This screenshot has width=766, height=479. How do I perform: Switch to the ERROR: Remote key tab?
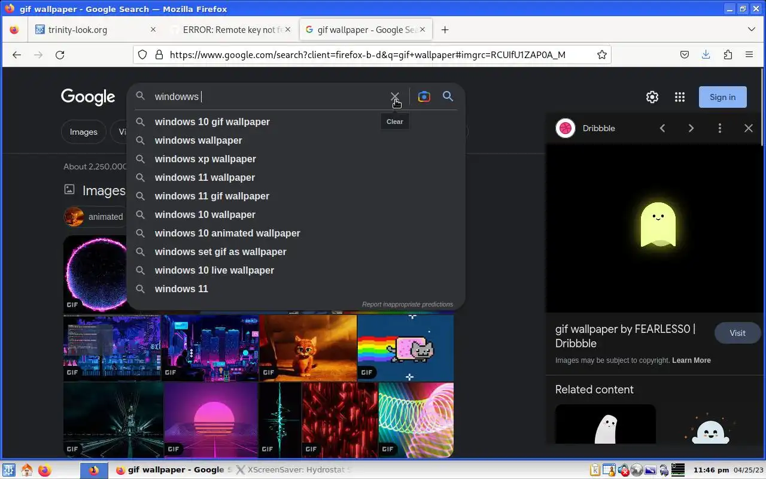(232, 29)
